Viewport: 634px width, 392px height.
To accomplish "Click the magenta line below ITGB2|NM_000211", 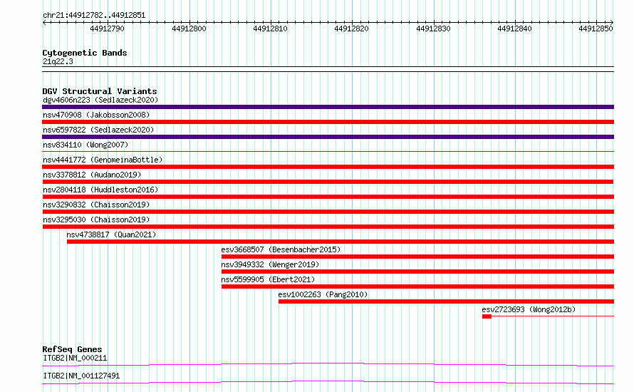I will [328, 364].
